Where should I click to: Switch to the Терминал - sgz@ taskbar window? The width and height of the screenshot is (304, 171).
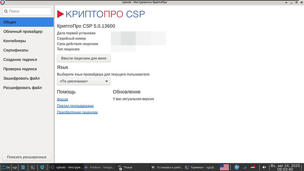pyautogui.click(x=200, y=167)
